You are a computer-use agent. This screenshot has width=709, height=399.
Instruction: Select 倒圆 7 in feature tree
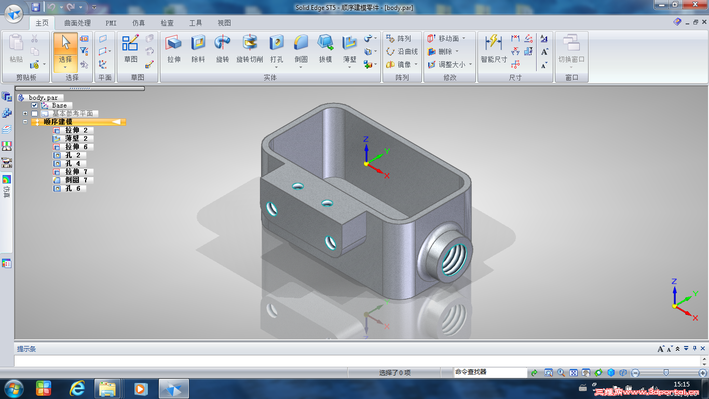[73, 180]
